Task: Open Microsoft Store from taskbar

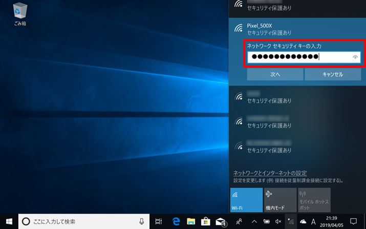Action: (206, 221)
